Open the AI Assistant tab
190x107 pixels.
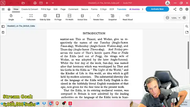tap(134, 9)
